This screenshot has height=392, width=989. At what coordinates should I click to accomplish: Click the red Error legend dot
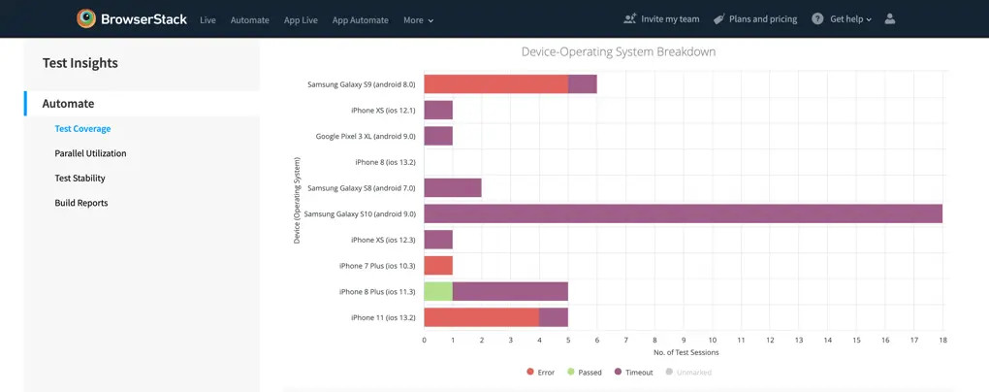point(529,373)
